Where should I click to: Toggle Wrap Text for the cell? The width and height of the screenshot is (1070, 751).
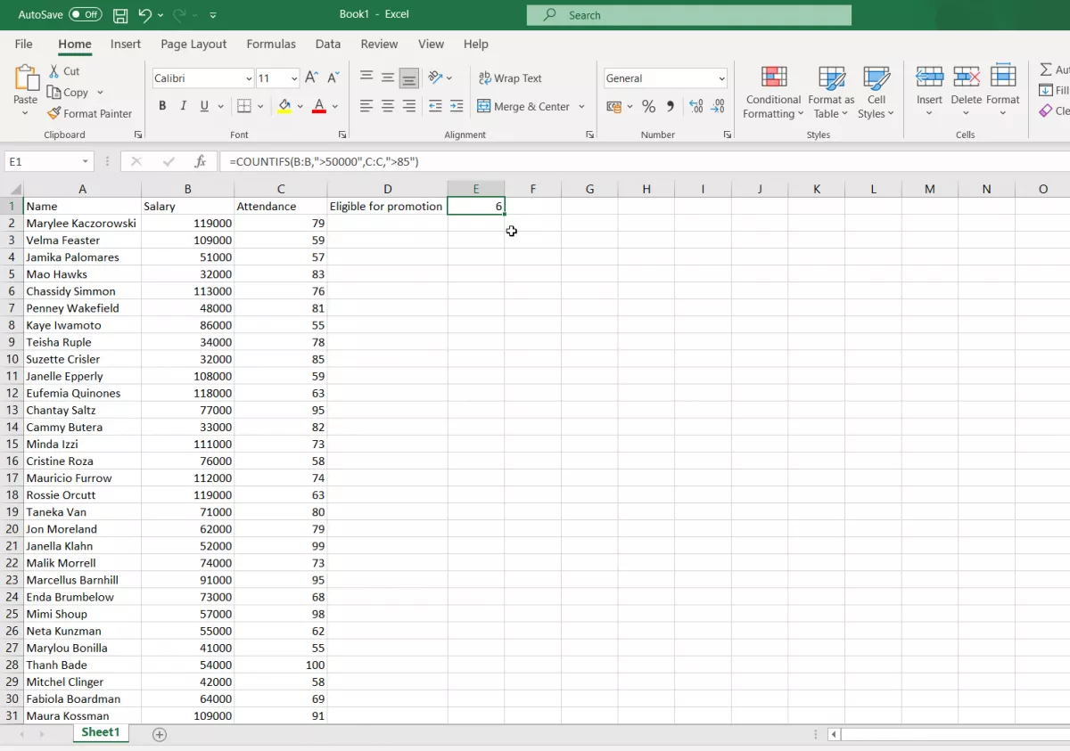[510, 78]
